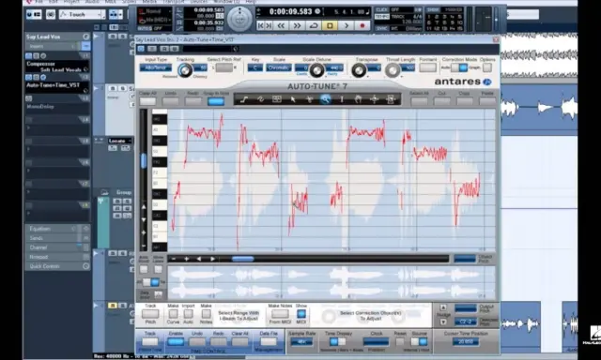Click the Track Pitch button
The width and height of the screenshot is (601, 360).
150,314
